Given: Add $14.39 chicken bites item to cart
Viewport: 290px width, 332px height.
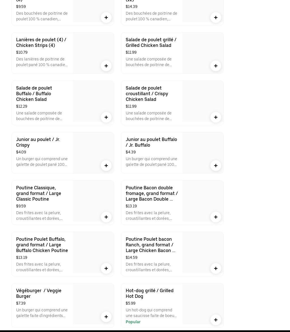Looking at the screenshot, I should [216, 18].
